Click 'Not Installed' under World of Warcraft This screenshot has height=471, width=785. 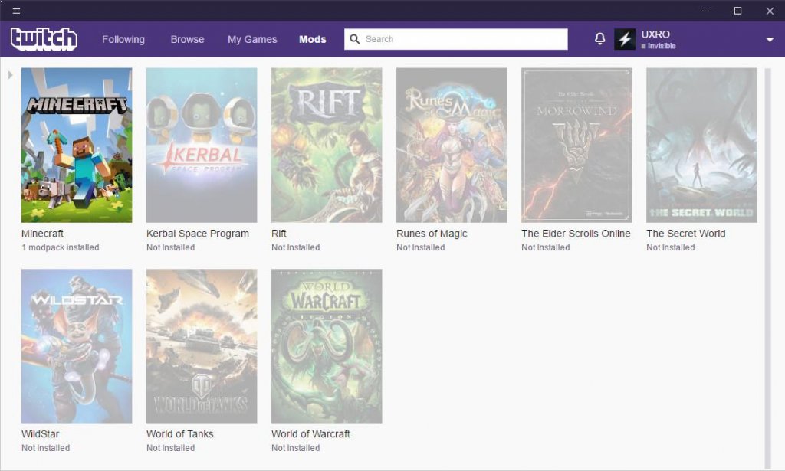tap(295, 448)
